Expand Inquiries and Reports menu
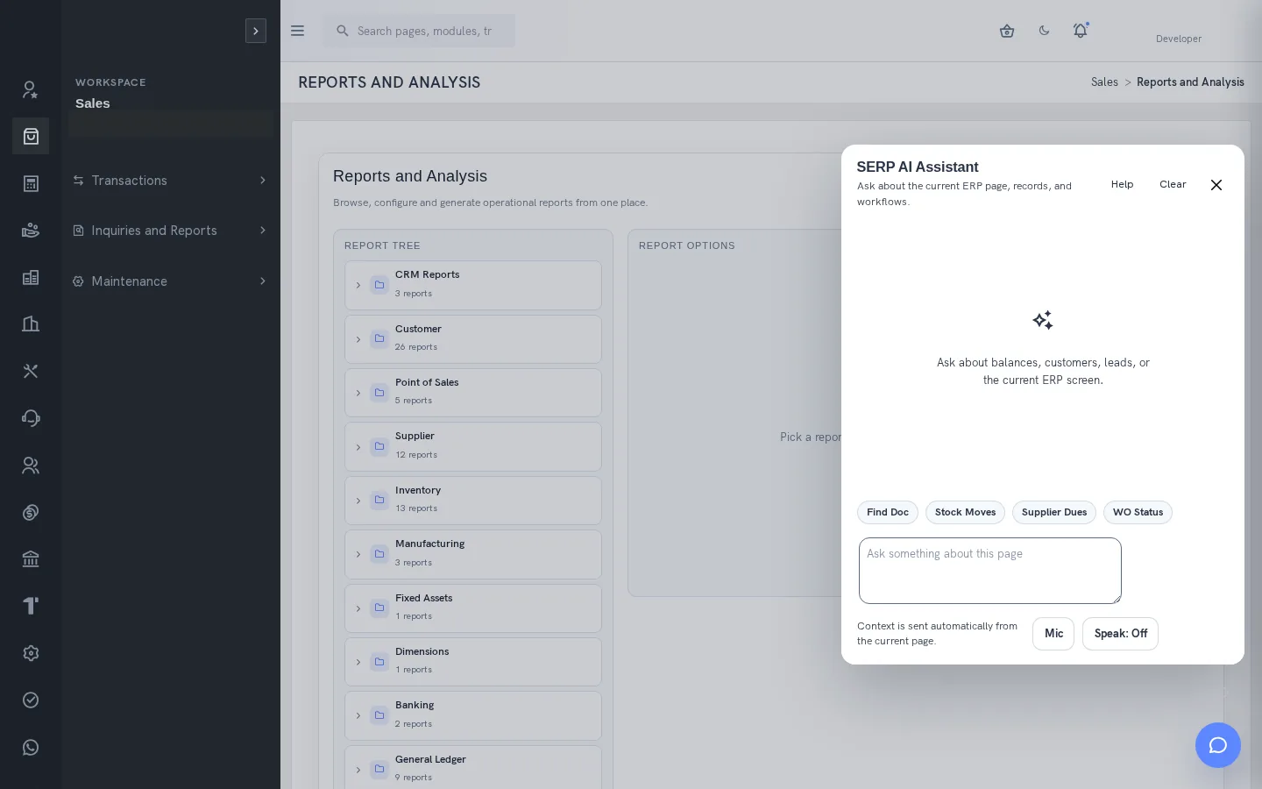 170,231
